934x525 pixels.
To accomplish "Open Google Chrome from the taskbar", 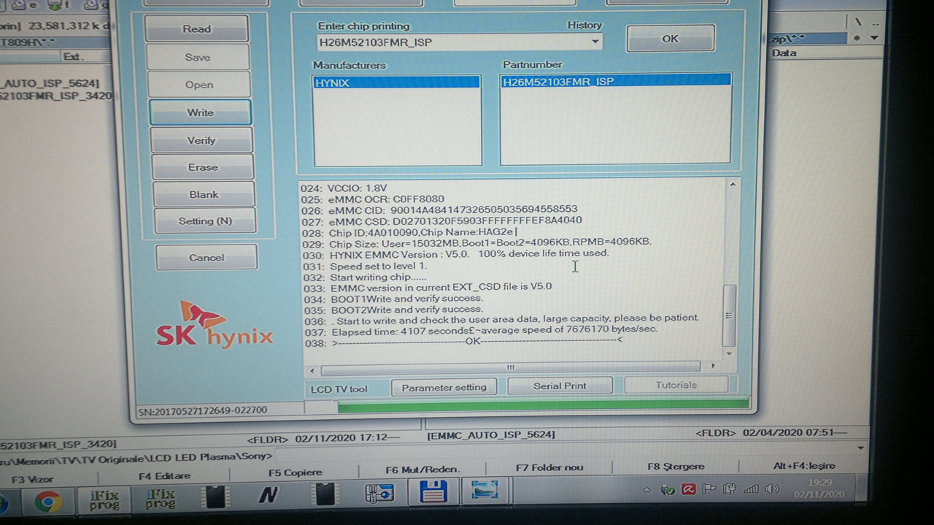I will pyautogui.click(x=48, y=500).
